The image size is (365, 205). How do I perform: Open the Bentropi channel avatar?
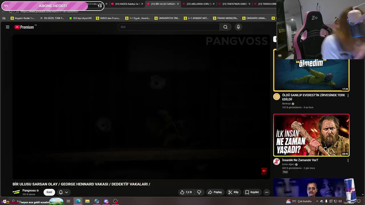tap(277, 97)
